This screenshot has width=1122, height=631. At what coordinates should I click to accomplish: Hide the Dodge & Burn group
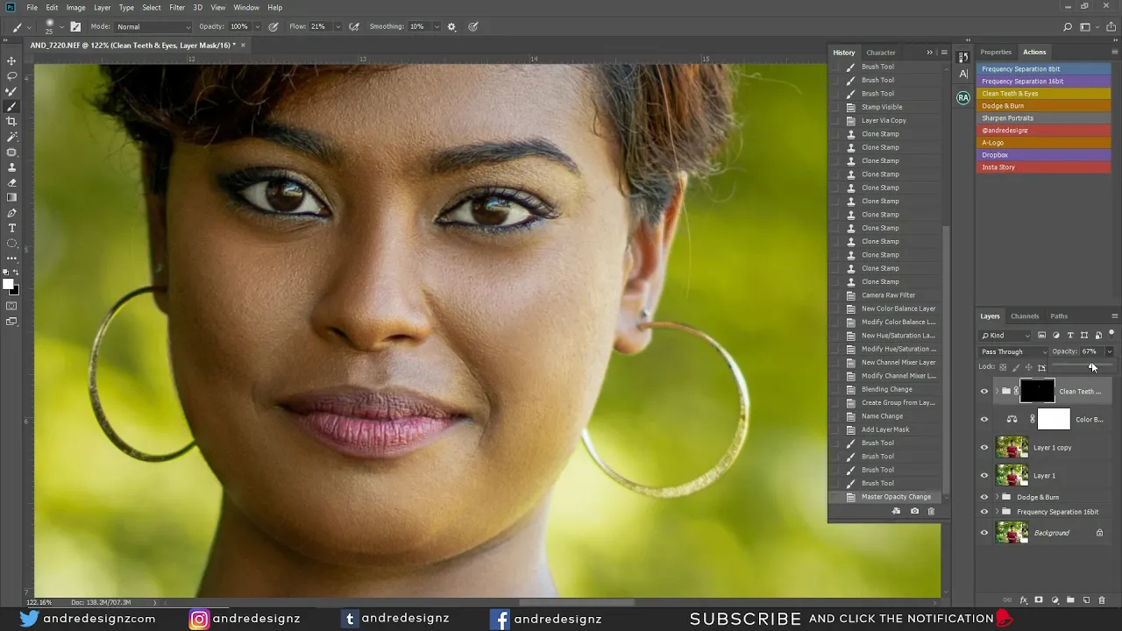pos(984,497)
